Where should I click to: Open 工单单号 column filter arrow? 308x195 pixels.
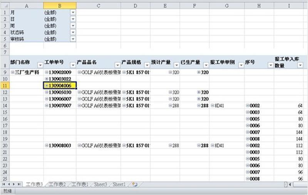coord(73,65)
